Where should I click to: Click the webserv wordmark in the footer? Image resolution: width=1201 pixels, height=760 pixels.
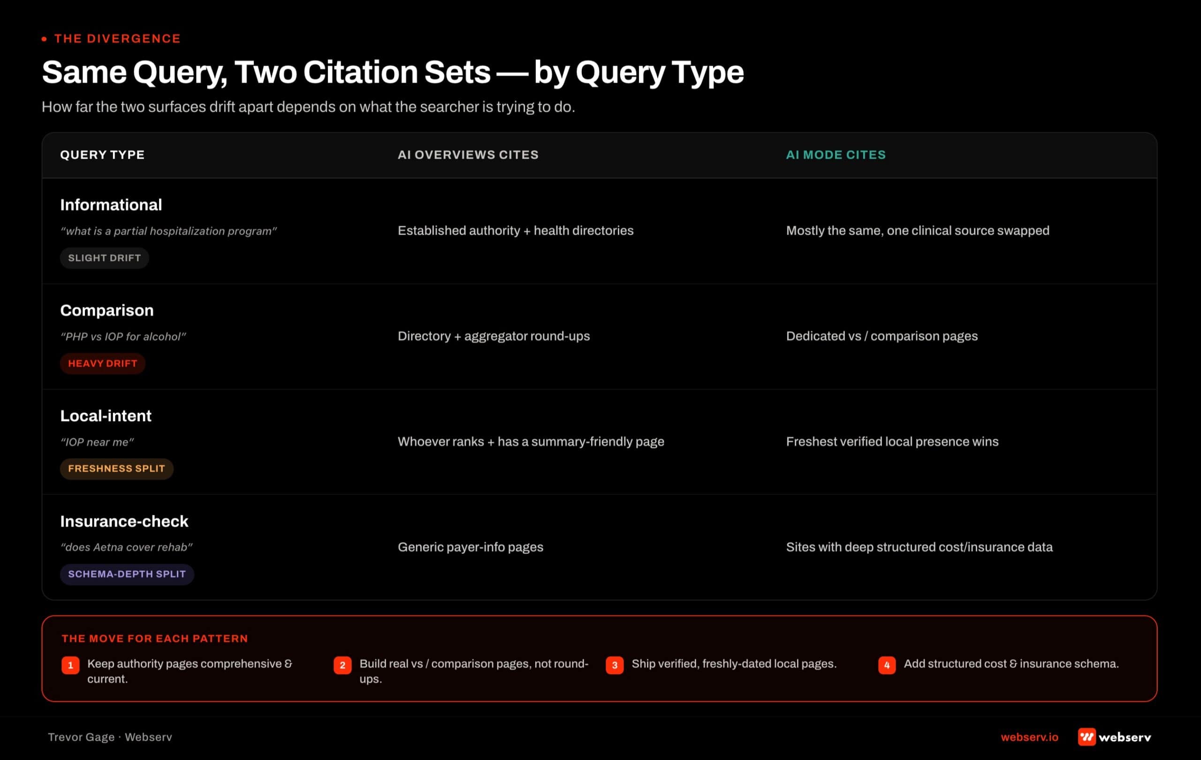[x=1125, y=737]
